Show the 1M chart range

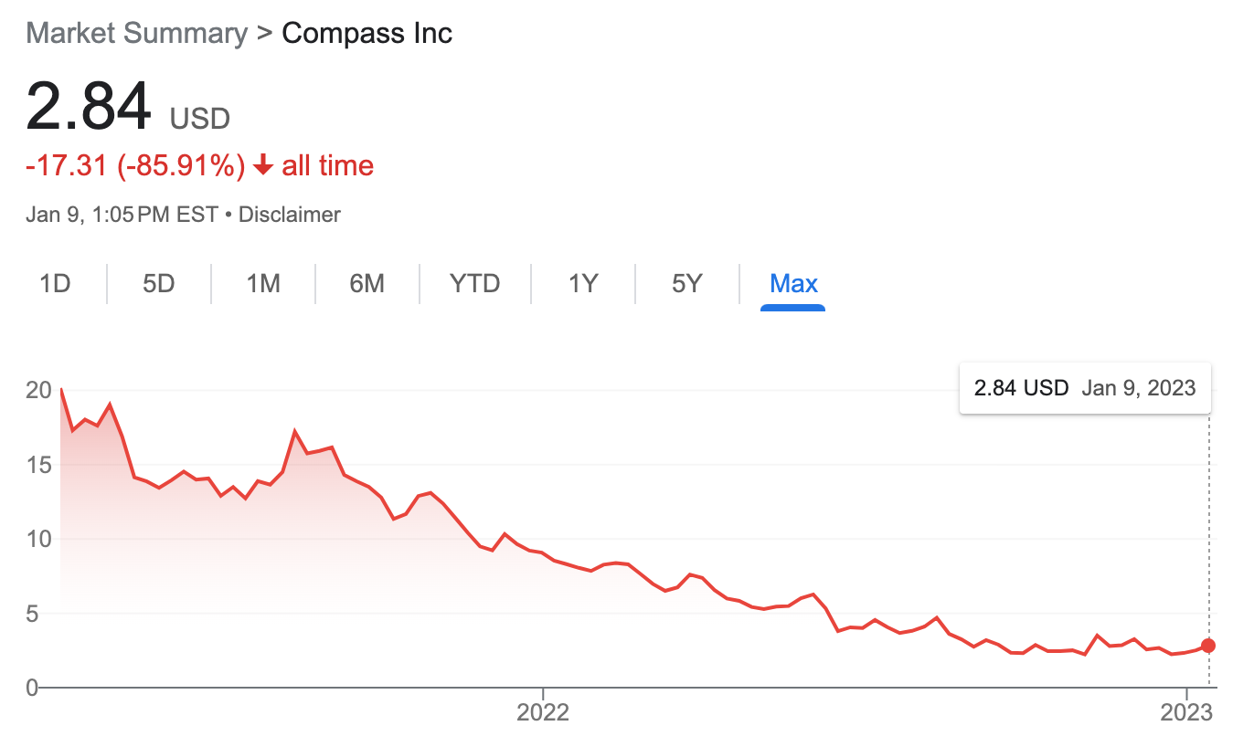tap(262, 283)
